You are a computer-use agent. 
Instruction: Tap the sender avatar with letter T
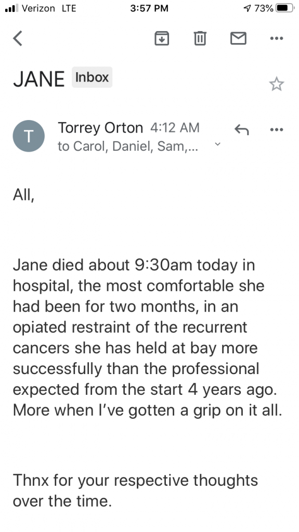pyautogui.click(x=29, y=136)
